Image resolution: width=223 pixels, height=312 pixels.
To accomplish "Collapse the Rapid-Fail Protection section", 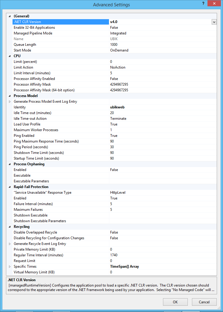I will pyautogui.click(x=10, y=187).
